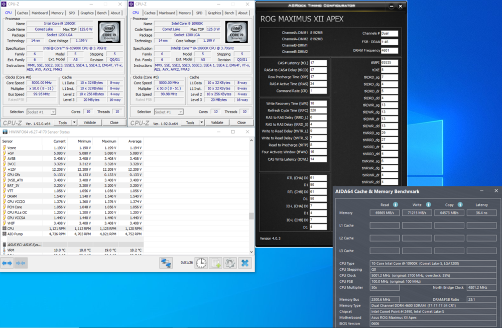Click AIDA64 Memory Read value 69865 MB/s
This screenshot has width=502, height=328.
click(x=385, y=212)
